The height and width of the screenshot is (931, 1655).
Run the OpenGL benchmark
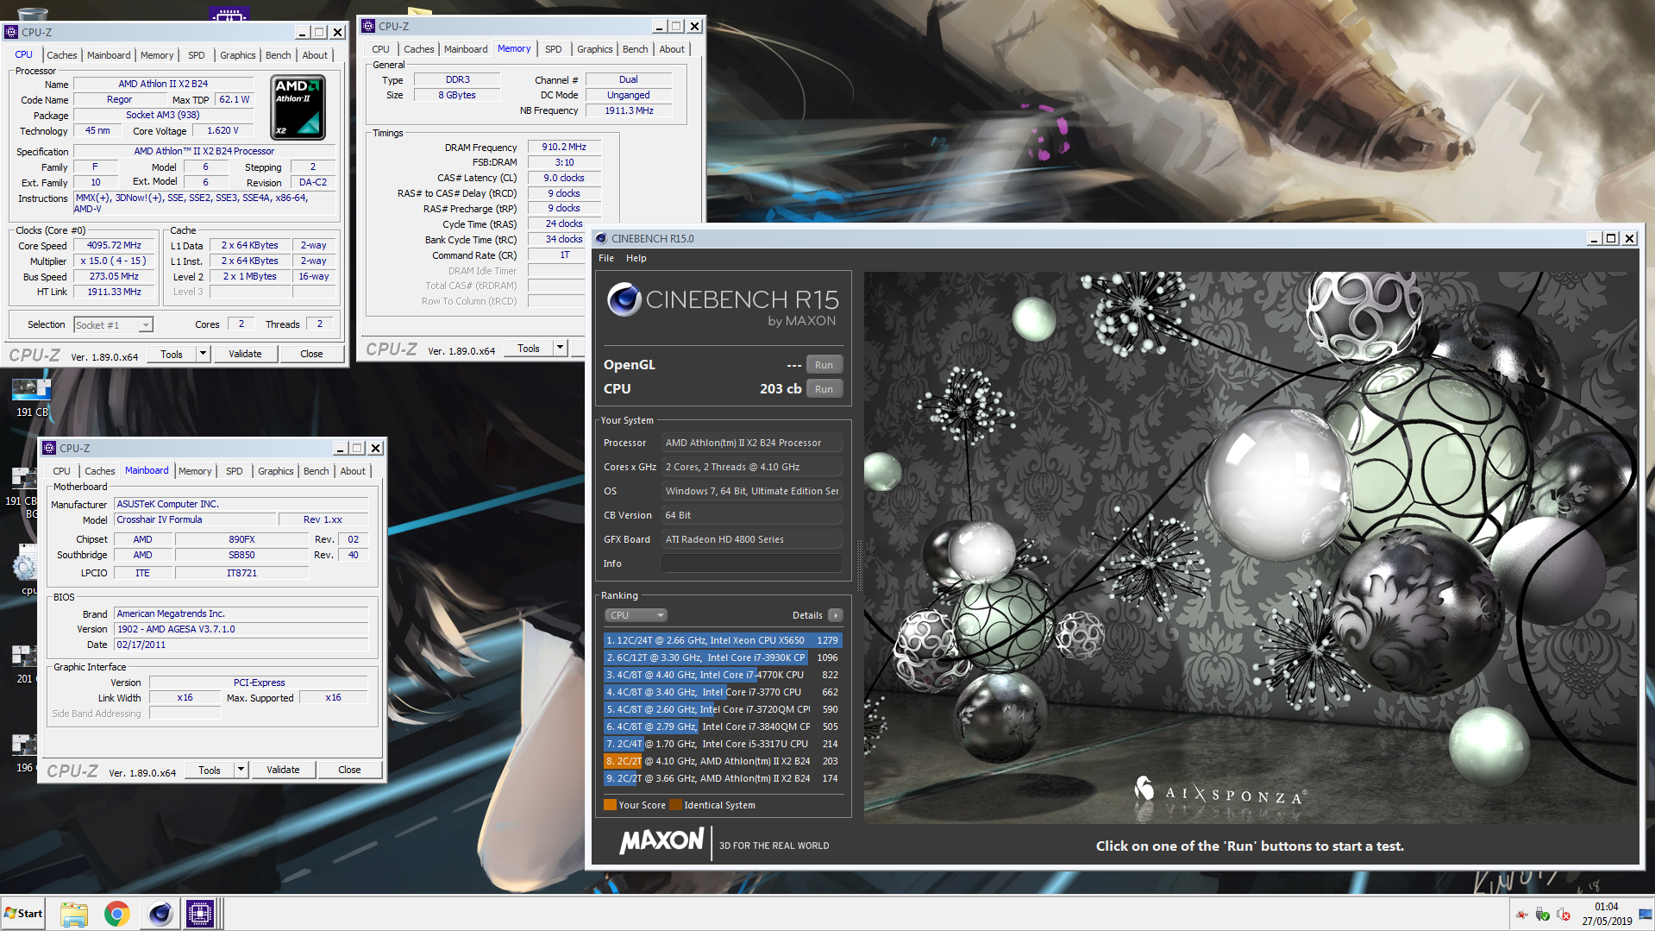[824, 365]
